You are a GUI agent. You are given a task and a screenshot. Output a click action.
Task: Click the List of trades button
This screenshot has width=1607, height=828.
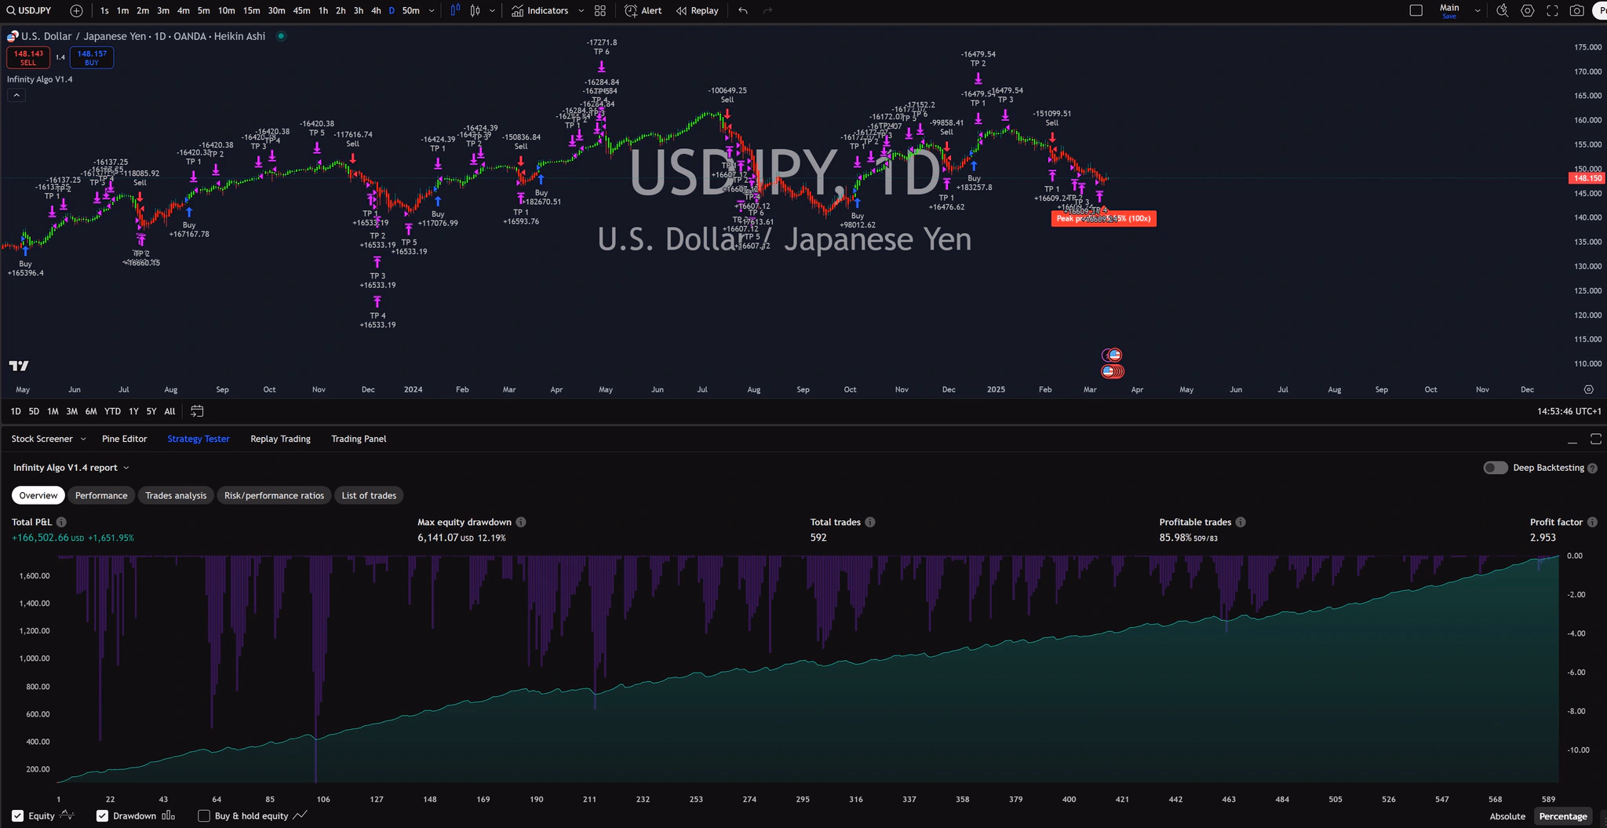coord(368,495)
